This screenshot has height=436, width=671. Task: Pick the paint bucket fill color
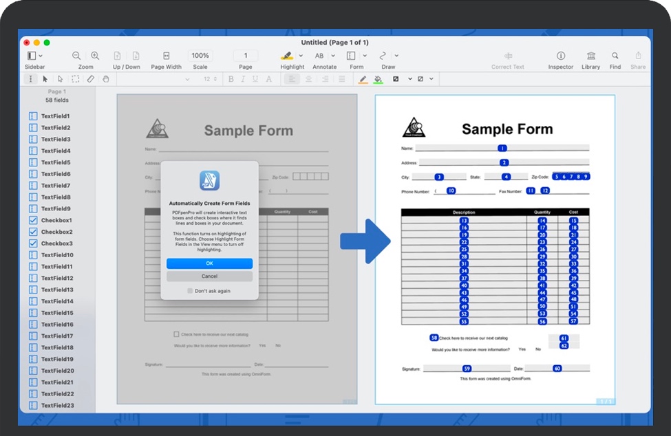[x=378, y=80]
